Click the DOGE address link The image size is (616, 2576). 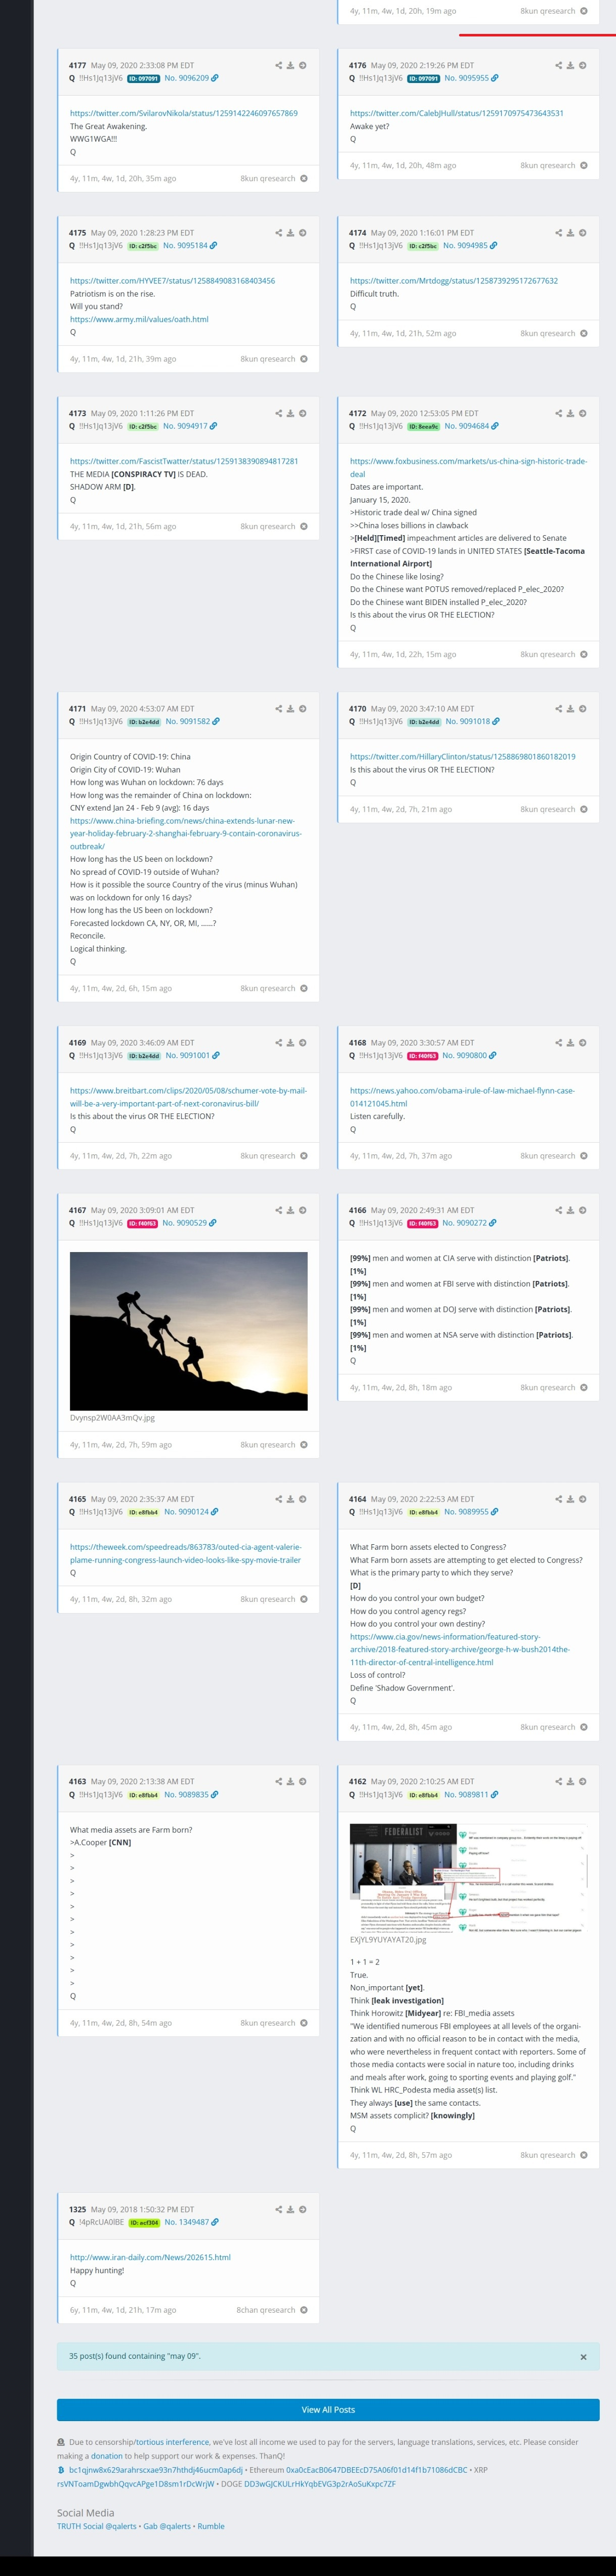[x=320, y=2484]
